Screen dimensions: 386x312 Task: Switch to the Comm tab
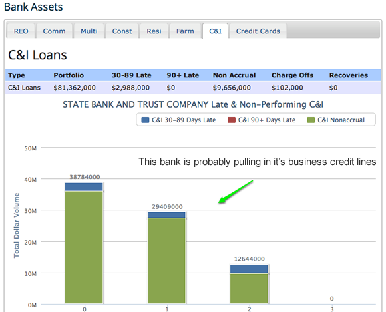tap(54, 31)
